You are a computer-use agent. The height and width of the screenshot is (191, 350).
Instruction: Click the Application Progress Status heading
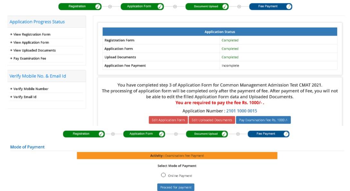[37, 22]
